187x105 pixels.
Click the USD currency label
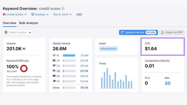(79, 14)
